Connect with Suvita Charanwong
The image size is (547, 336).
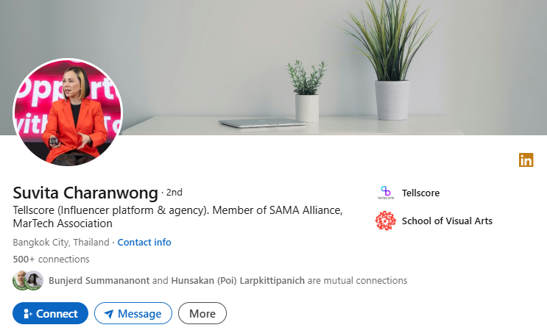[50, 313]
